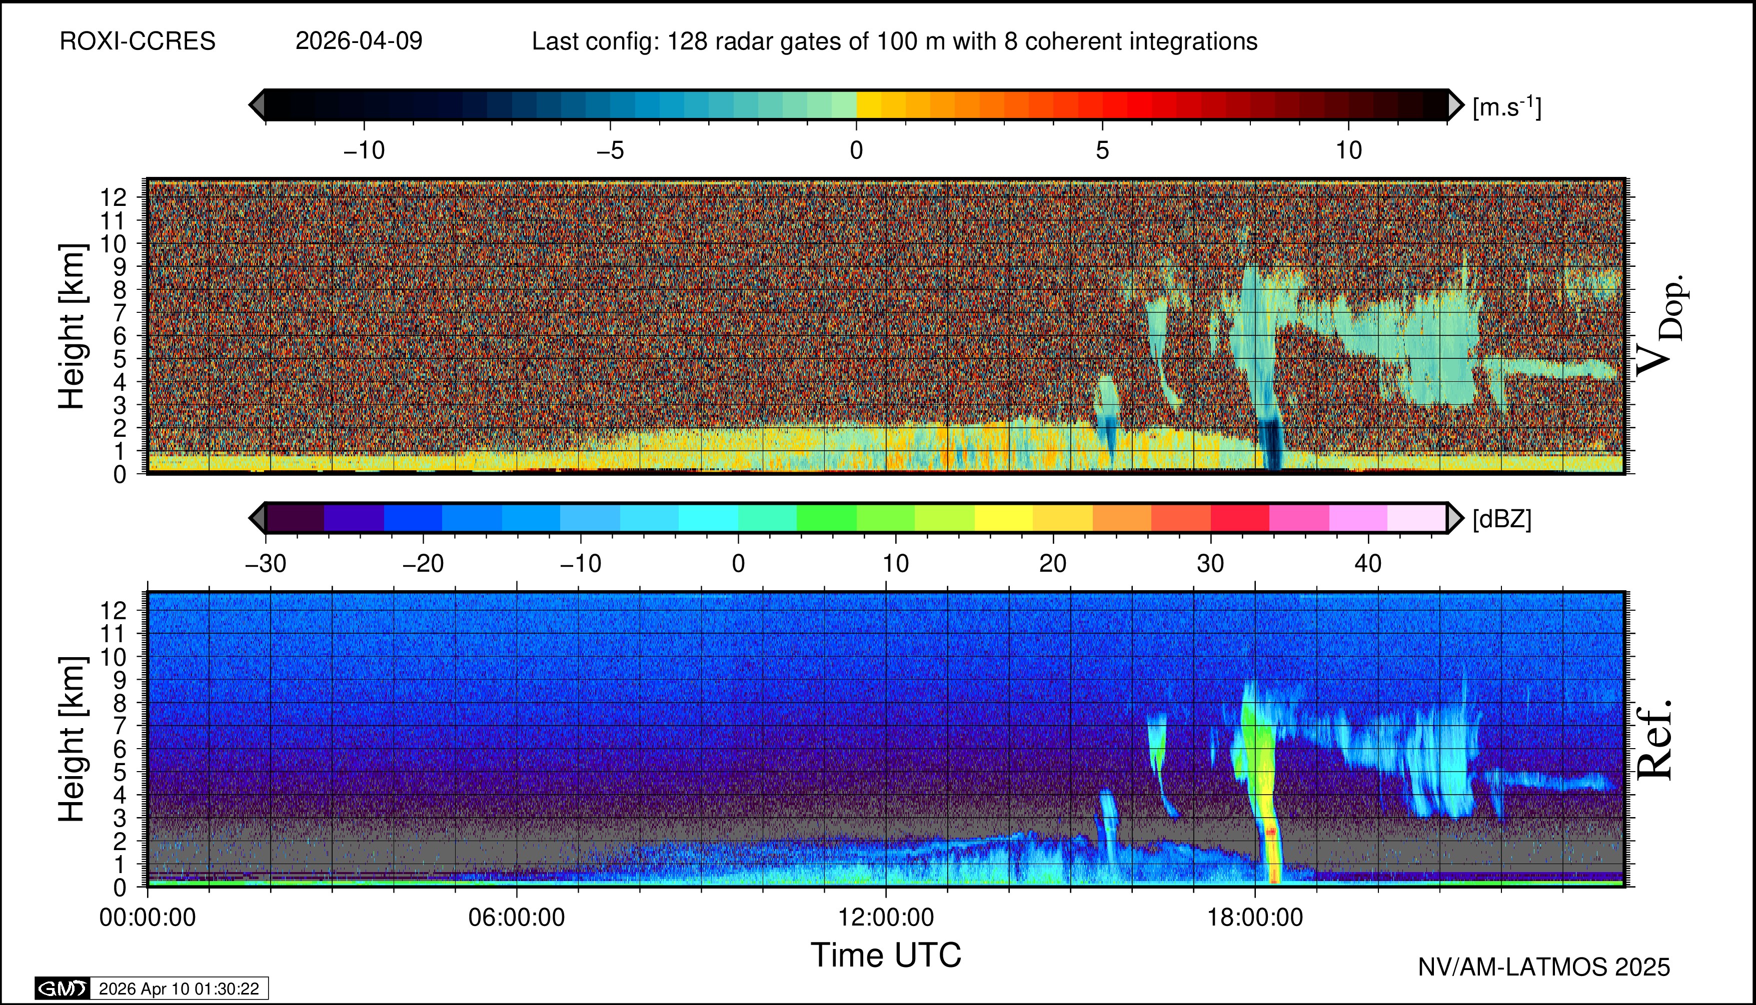This screenshot has width=1756, height=1005.
Task: Click the [m.s-1] unit label
Action: 1506,107
